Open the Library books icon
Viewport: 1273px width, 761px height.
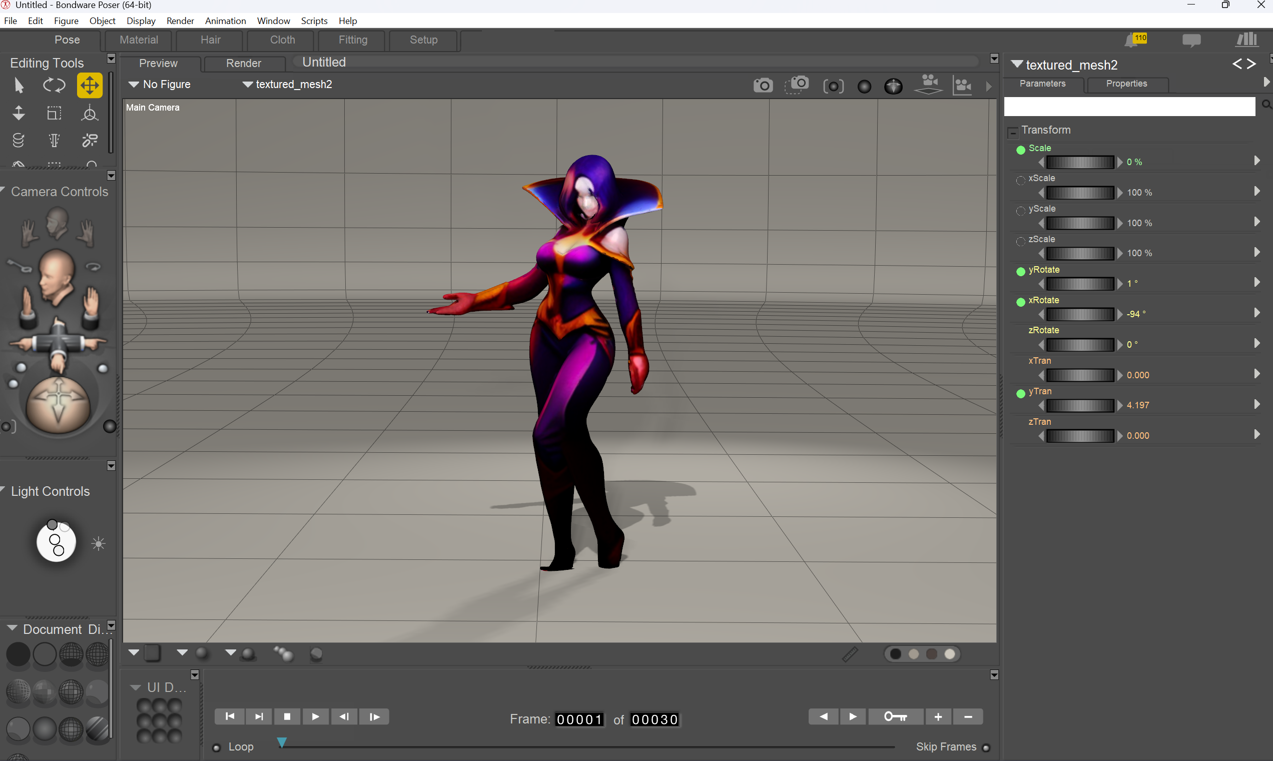tap(1247, 40)
